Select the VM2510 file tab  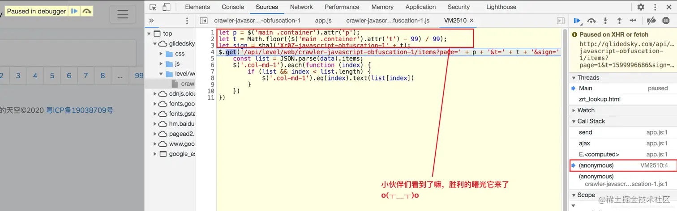(455, 21)
